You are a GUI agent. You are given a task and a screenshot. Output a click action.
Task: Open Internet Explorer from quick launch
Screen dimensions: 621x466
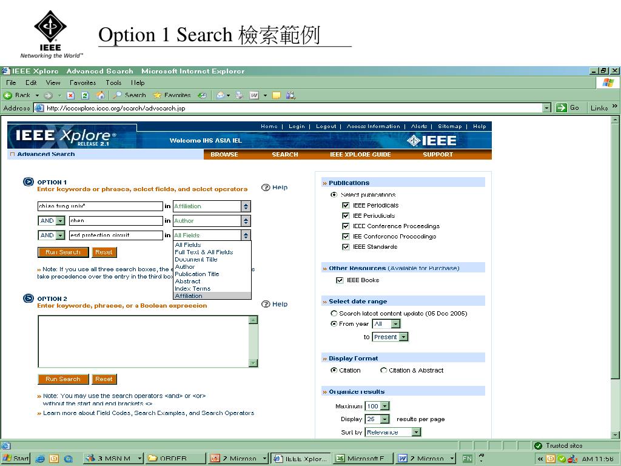point(40,459)
